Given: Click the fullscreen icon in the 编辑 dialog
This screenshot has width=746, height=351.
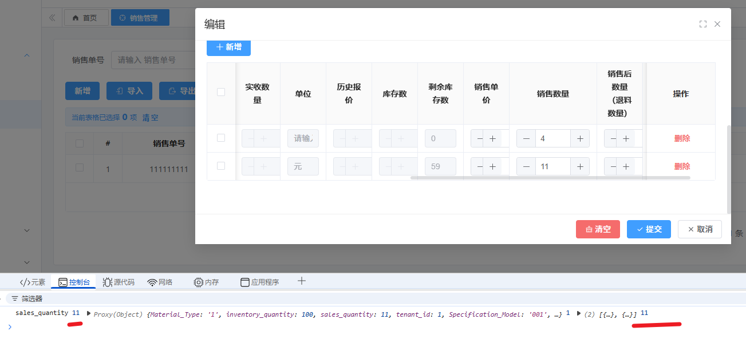Looking at the screenshot, I should point(702,24).
